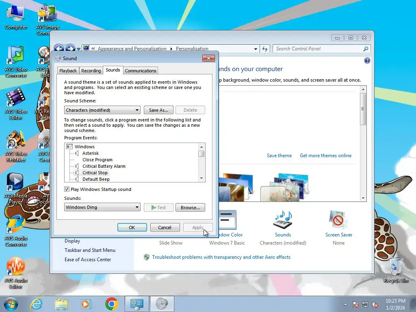The height and width of the screenshot is (312, 416).
Task: Open AVS Video ReMaker desktop shortcut
Action: 16,146
